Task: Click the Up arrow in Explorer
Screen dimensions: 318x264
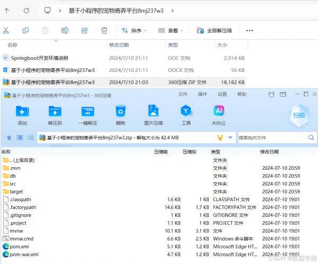Action: point(6,11)
